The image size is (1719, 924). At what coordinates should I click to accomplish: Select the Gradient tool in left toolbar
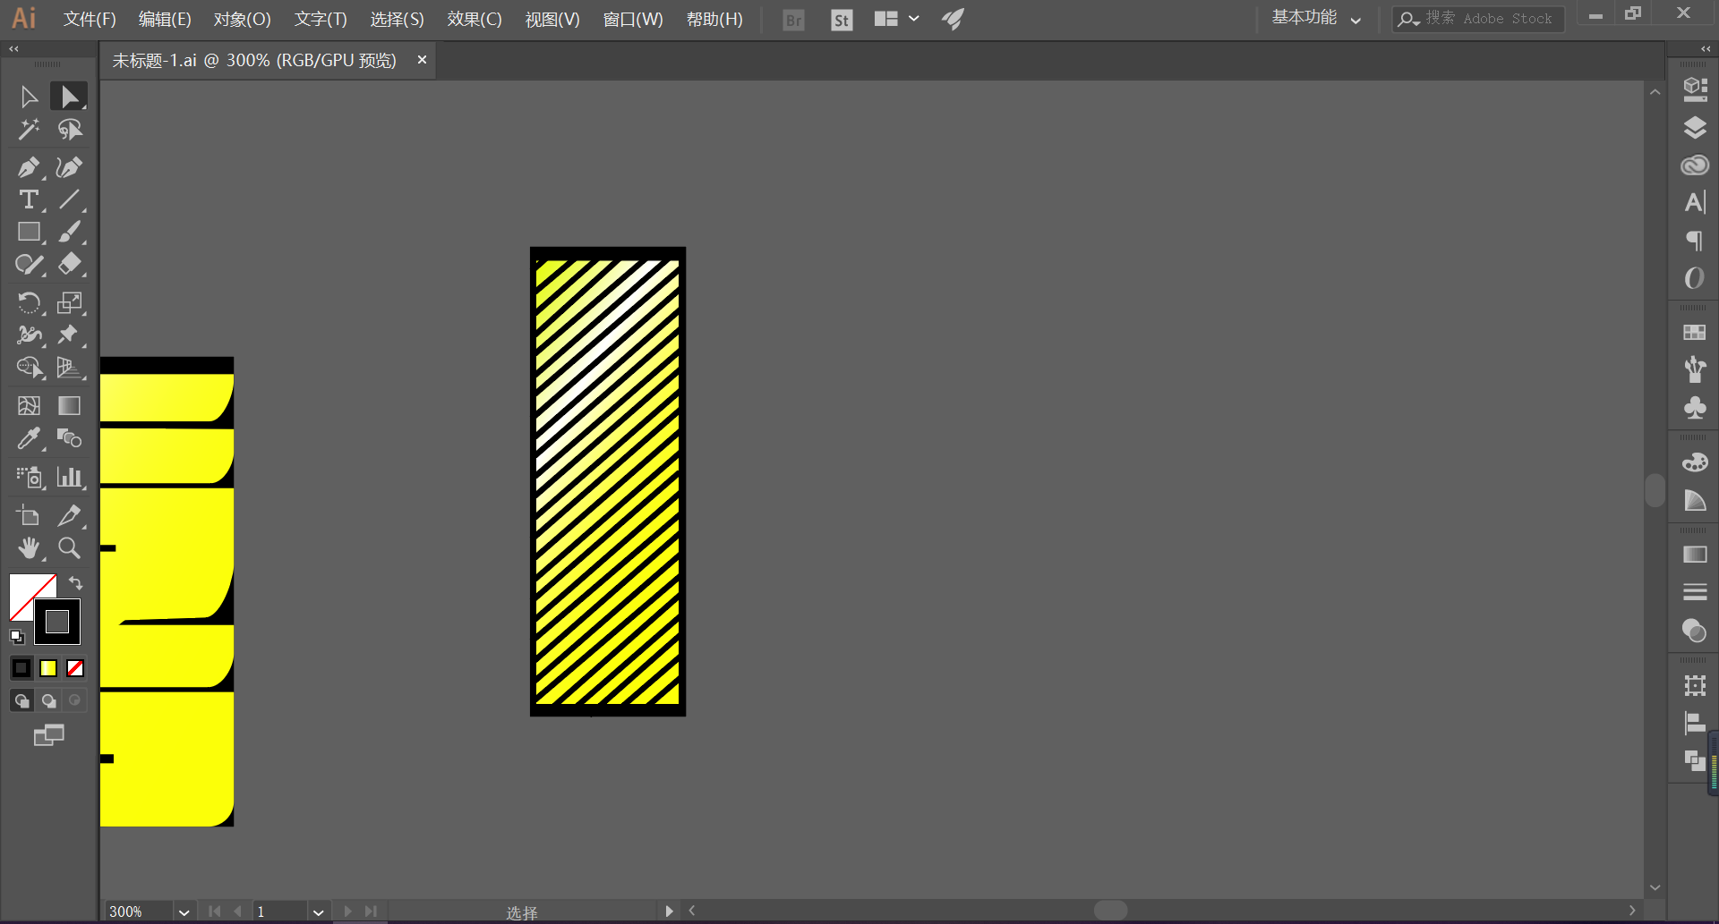69,405
